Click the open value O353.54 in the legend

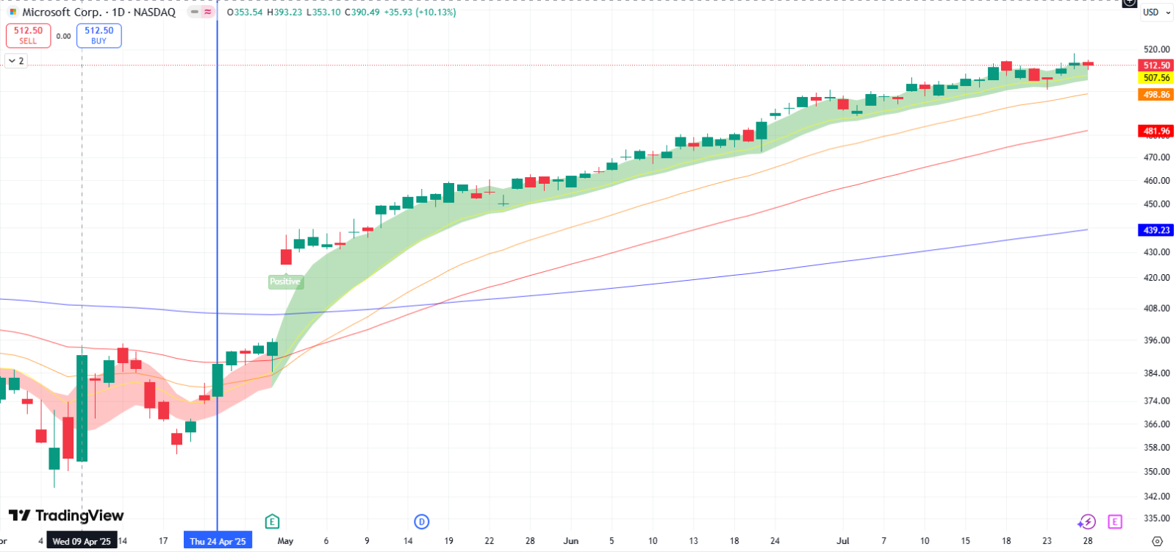(245, 12)
